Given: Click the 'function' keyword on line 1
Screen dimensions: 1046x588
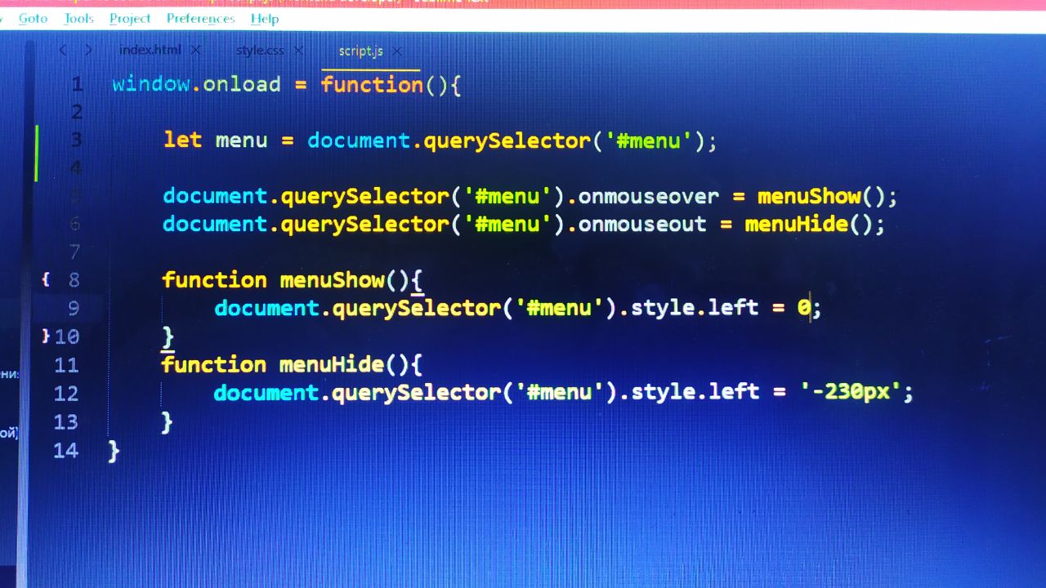Looking at the screenshot, I should click(x=372, y=84).
